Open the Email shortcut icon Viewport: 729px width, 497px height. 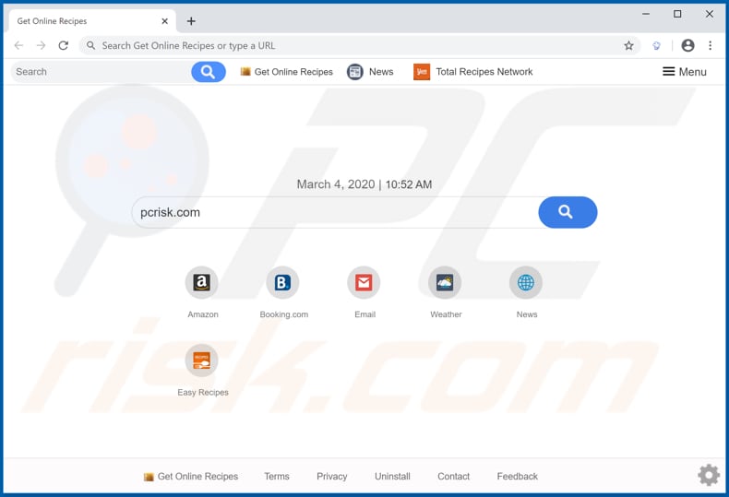point(364,282)
